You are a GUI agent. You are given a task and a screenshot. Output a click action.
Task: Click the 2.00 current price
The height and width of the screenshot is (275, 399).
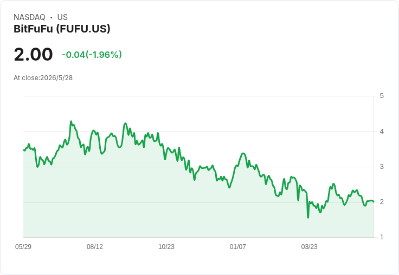[x=33, y=54]
